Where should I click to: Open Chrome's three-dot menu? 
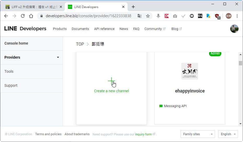[x=237, y=16]
